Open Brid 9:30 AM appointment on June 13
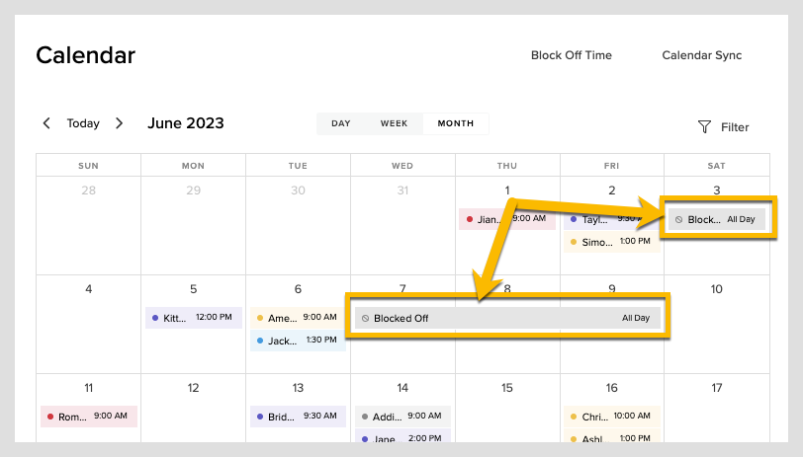Viewport: 803px width, 457px height. (298, 417)
